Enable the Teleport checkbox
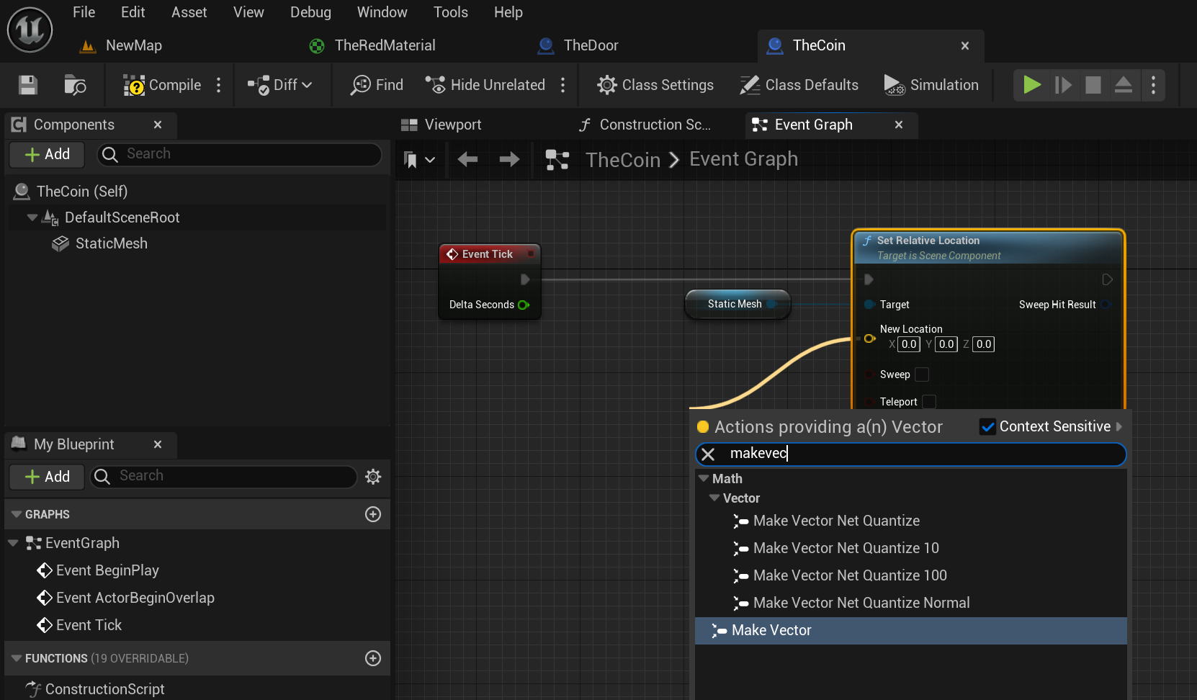This screenshot has width=1197, height=700. point(929,402)
